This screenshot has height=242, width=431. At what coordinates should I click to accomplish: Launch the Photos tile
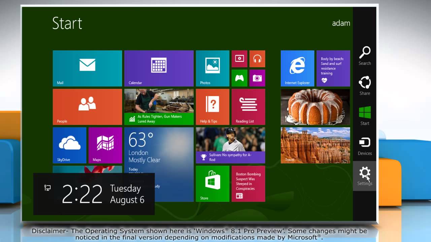(212, 68)
